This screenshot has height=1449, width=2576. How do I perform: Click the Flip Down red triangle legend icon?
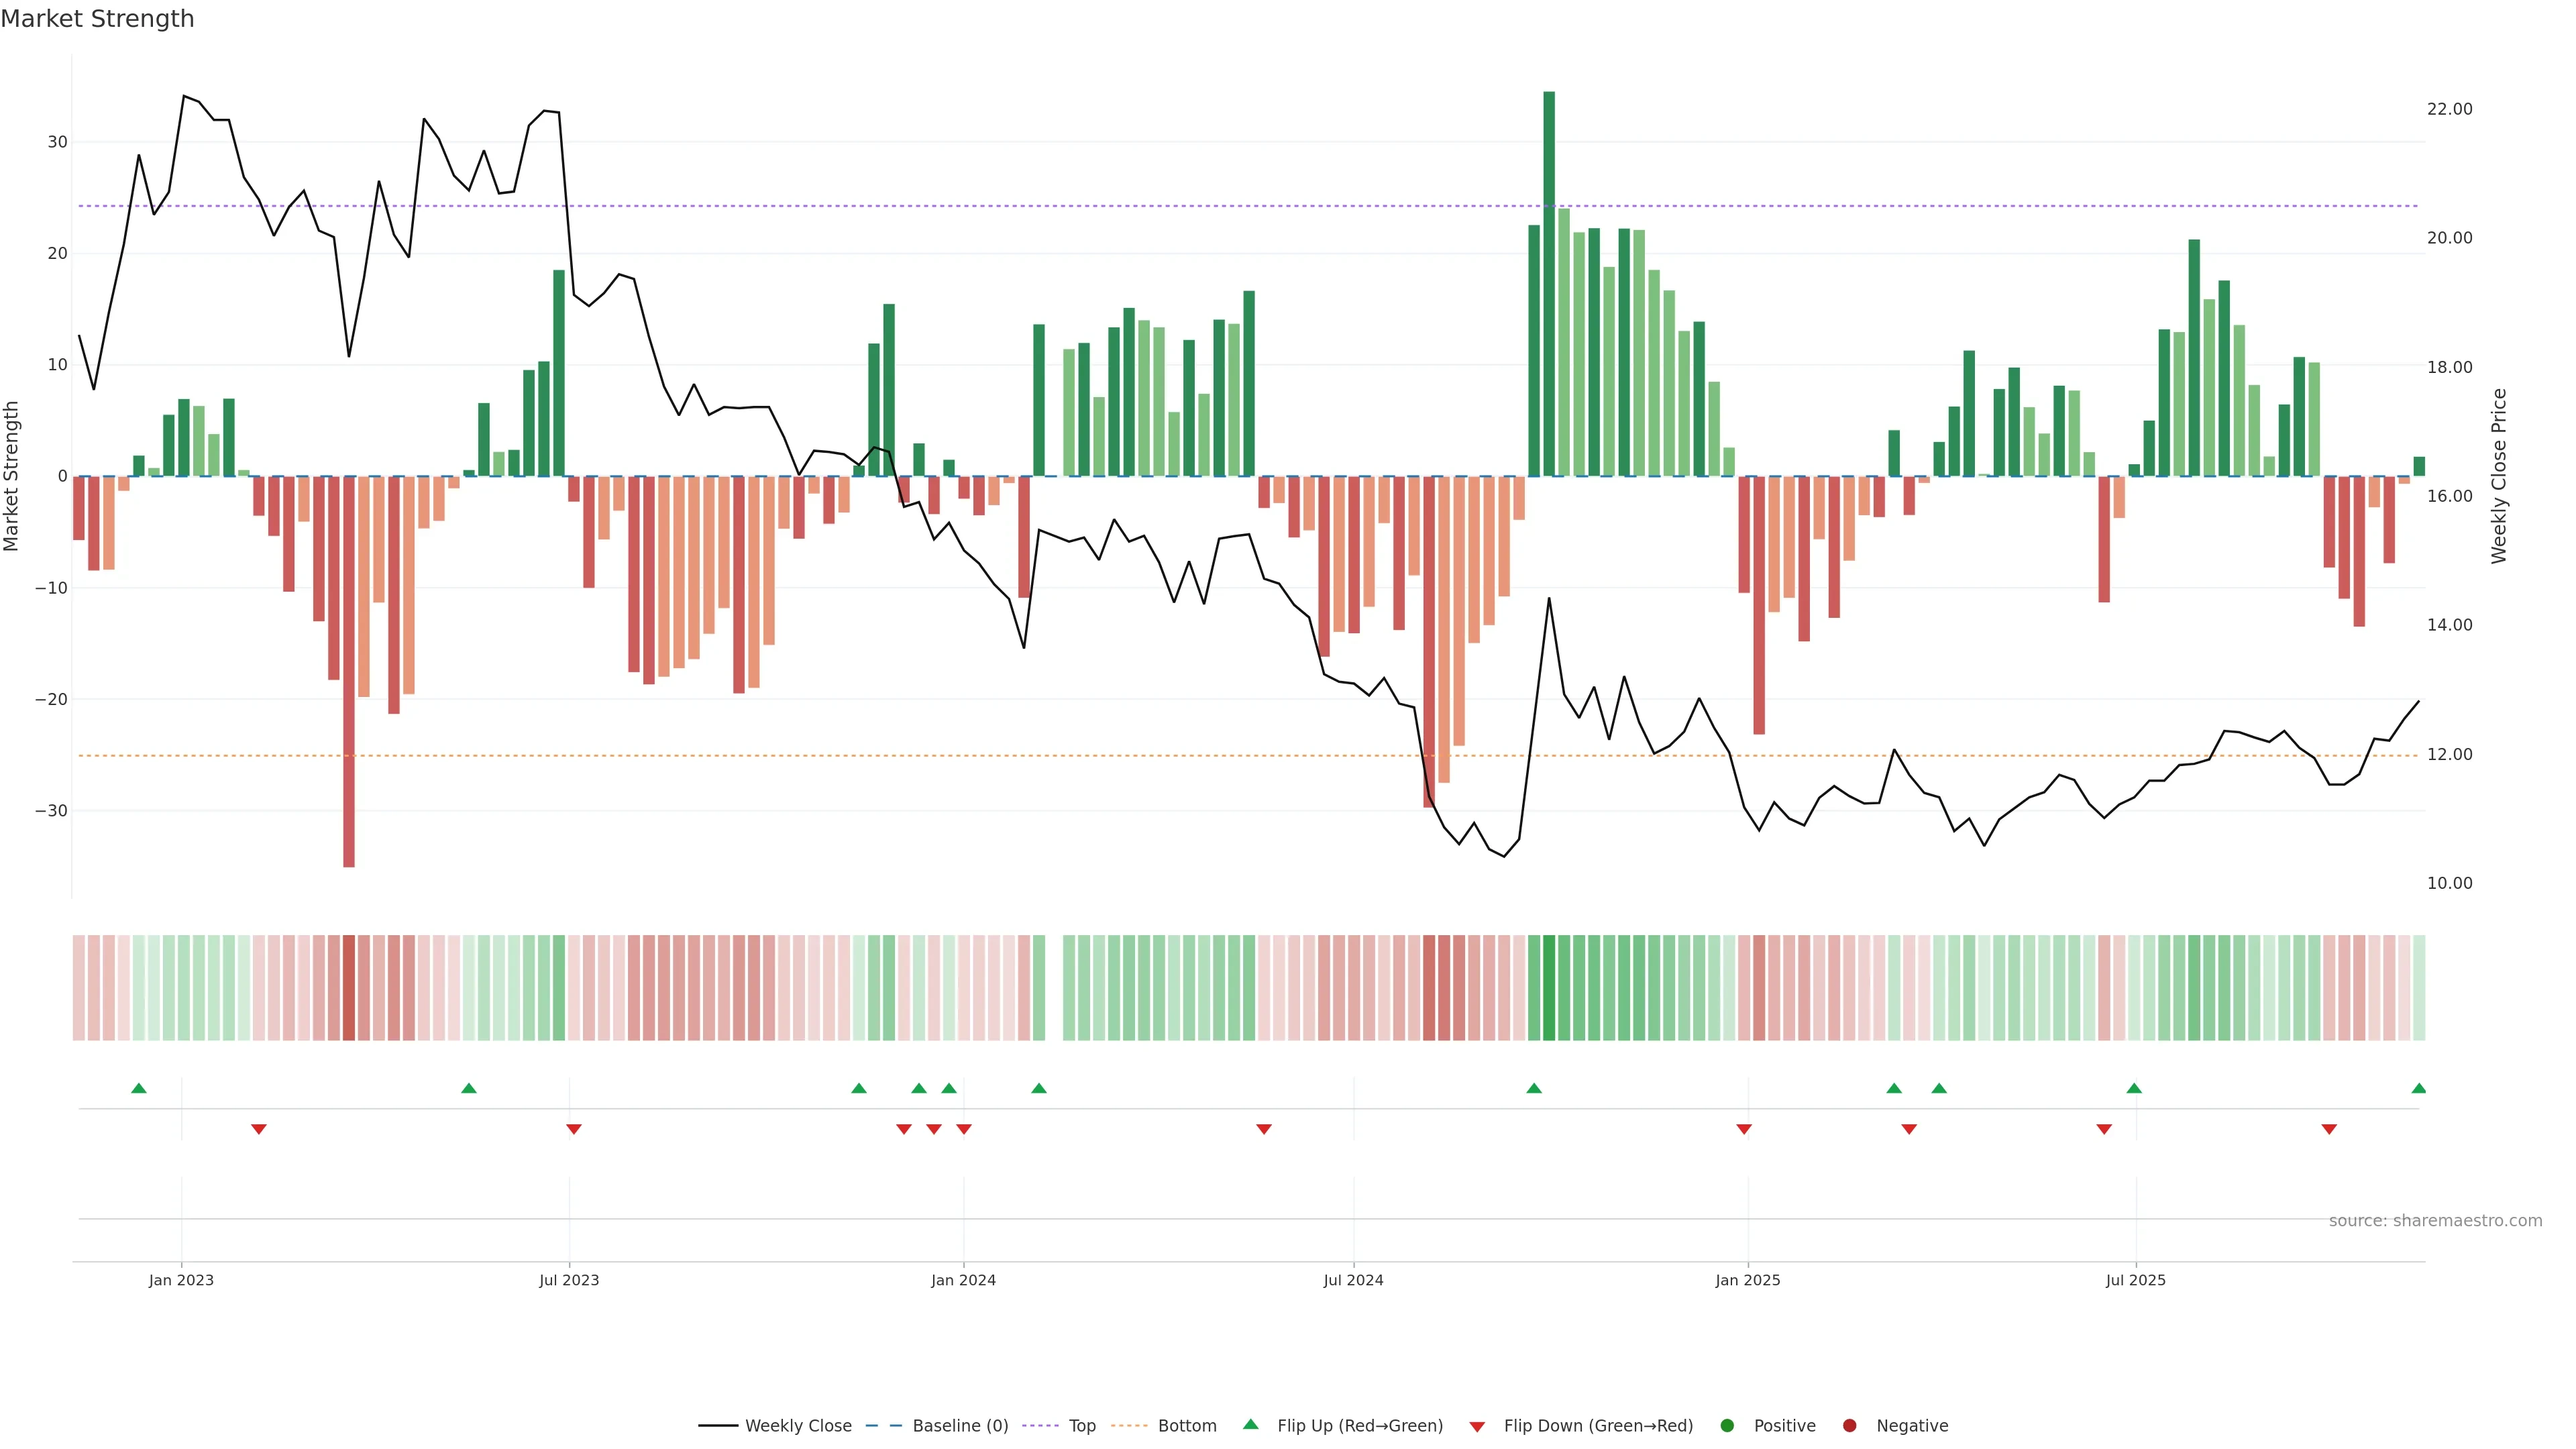click(x=1477, y=1426)
